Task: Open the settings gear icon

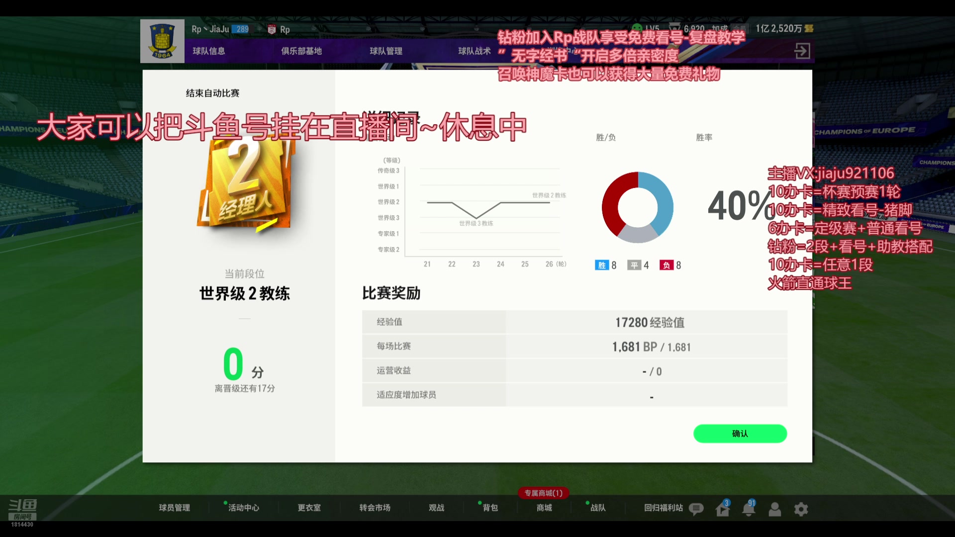Action: (801, 509)
